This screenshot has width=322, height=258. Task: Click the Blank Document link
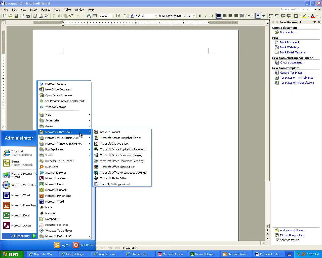[290, 42]
